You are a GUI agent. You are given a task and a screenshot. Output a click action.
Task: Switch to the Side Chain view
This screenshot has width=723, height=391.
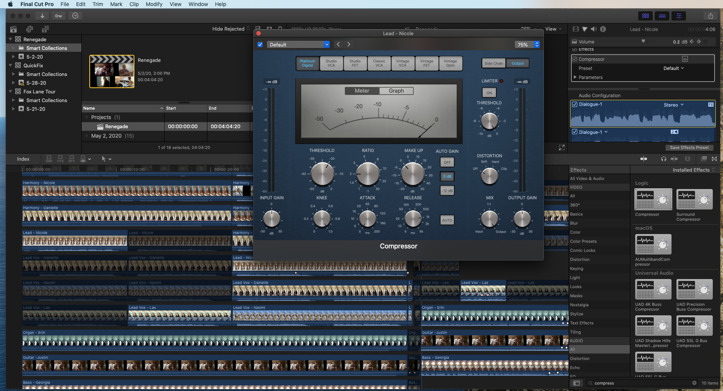coord(494,63)
